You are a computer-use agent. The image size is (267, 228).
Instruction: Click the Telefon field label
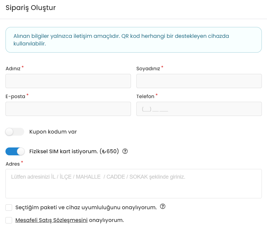coord(145,96)
